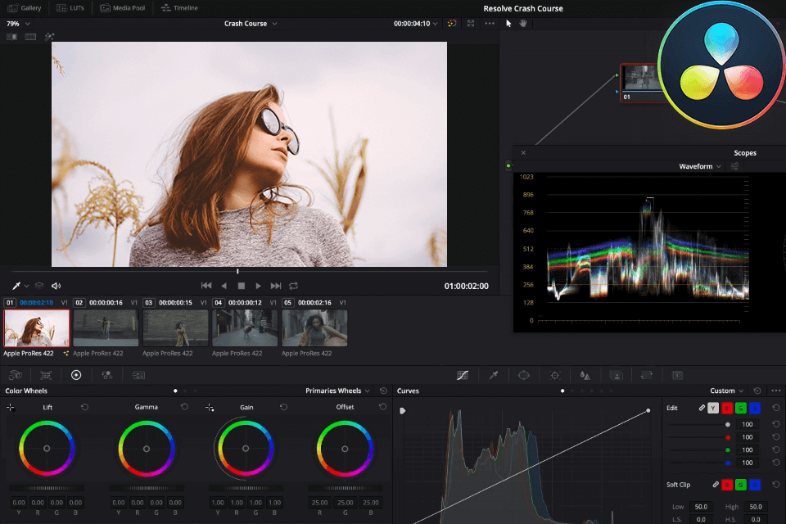Show the Timeline panel
This screenshot has width=786, height=524.
point(179,8)
